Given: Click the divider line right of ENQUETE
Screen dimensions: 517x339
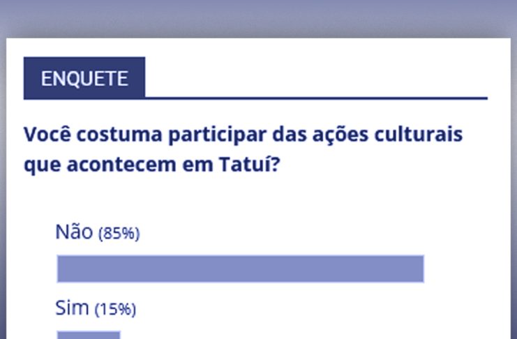Looking at the screenshot, I should [x=315, y=98].
